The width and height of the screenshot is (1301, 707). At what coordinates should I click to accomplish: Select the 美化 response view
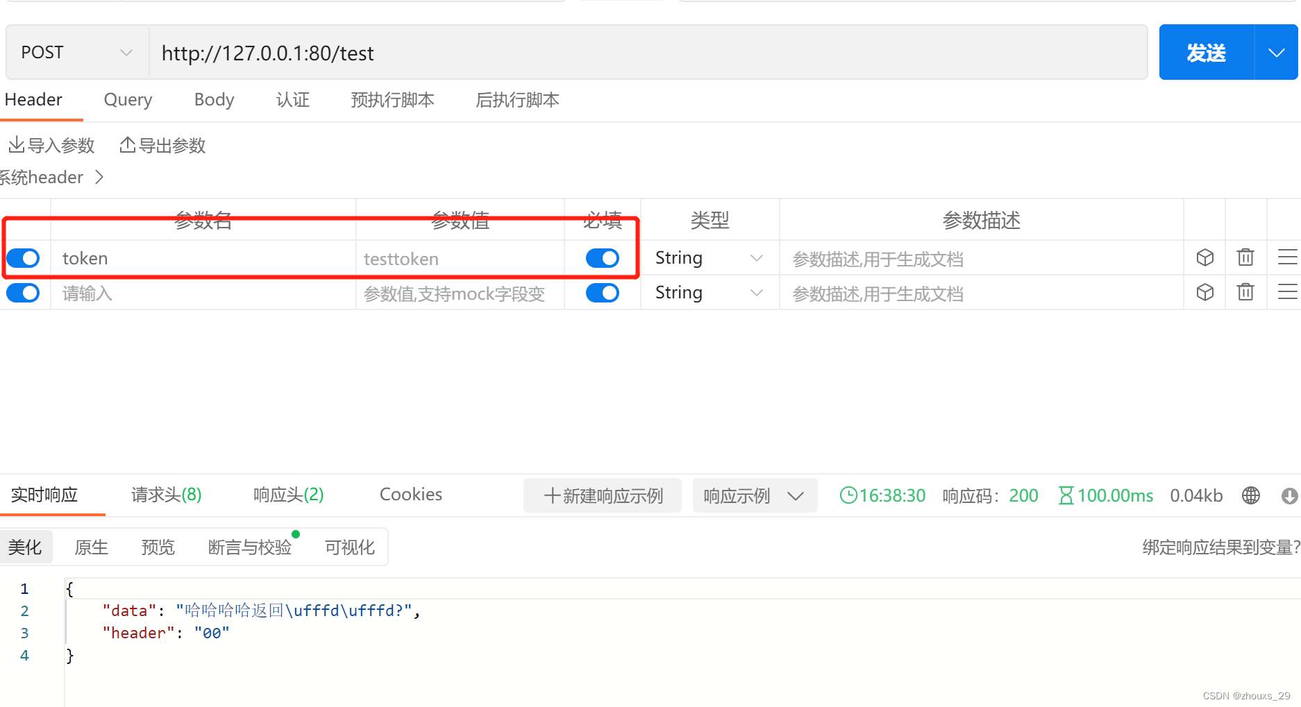(25, 547)
